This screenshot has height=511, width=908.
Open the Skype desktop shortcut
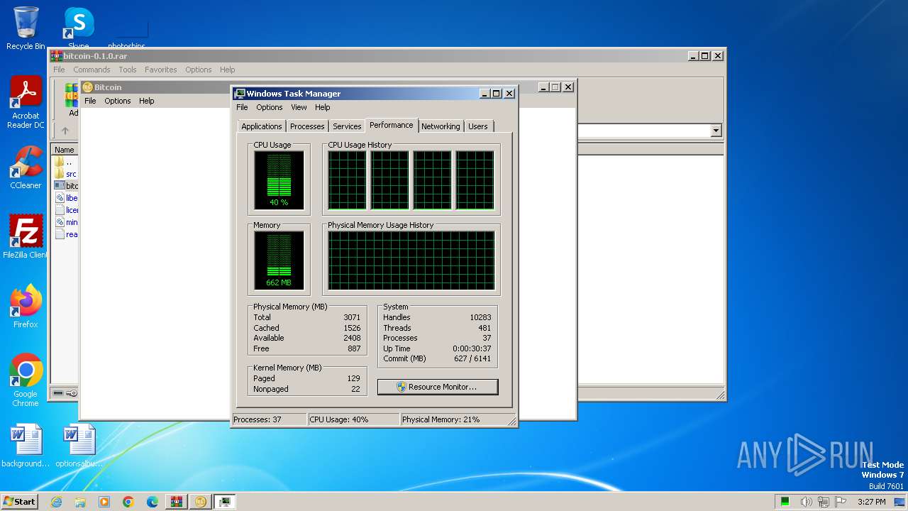(78, 28)
